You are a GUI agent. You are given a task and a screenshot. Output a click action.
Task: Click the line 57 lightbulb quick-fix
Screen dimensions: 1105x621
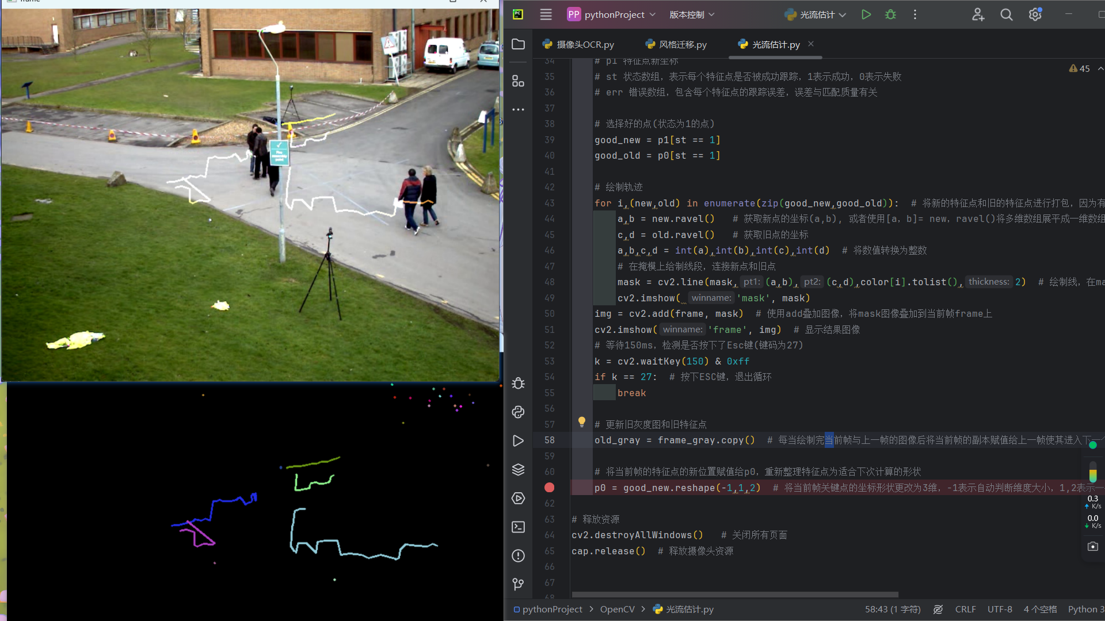[x=581, y=422]
